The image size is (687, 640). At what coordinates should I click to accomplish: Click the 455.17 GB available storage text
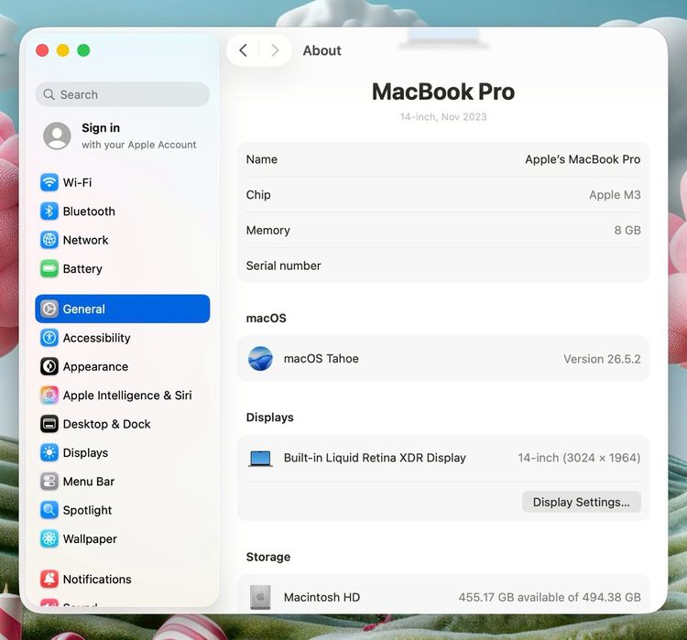[550, 597]
